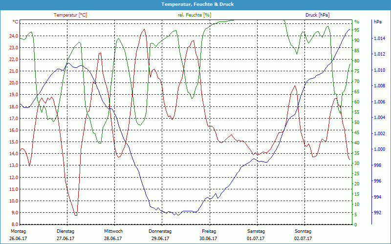Viewport: 391px width, 244px height.
Task: Click the '998' pressure axis value
Action: pyautogui.click(x=378, y=165)
